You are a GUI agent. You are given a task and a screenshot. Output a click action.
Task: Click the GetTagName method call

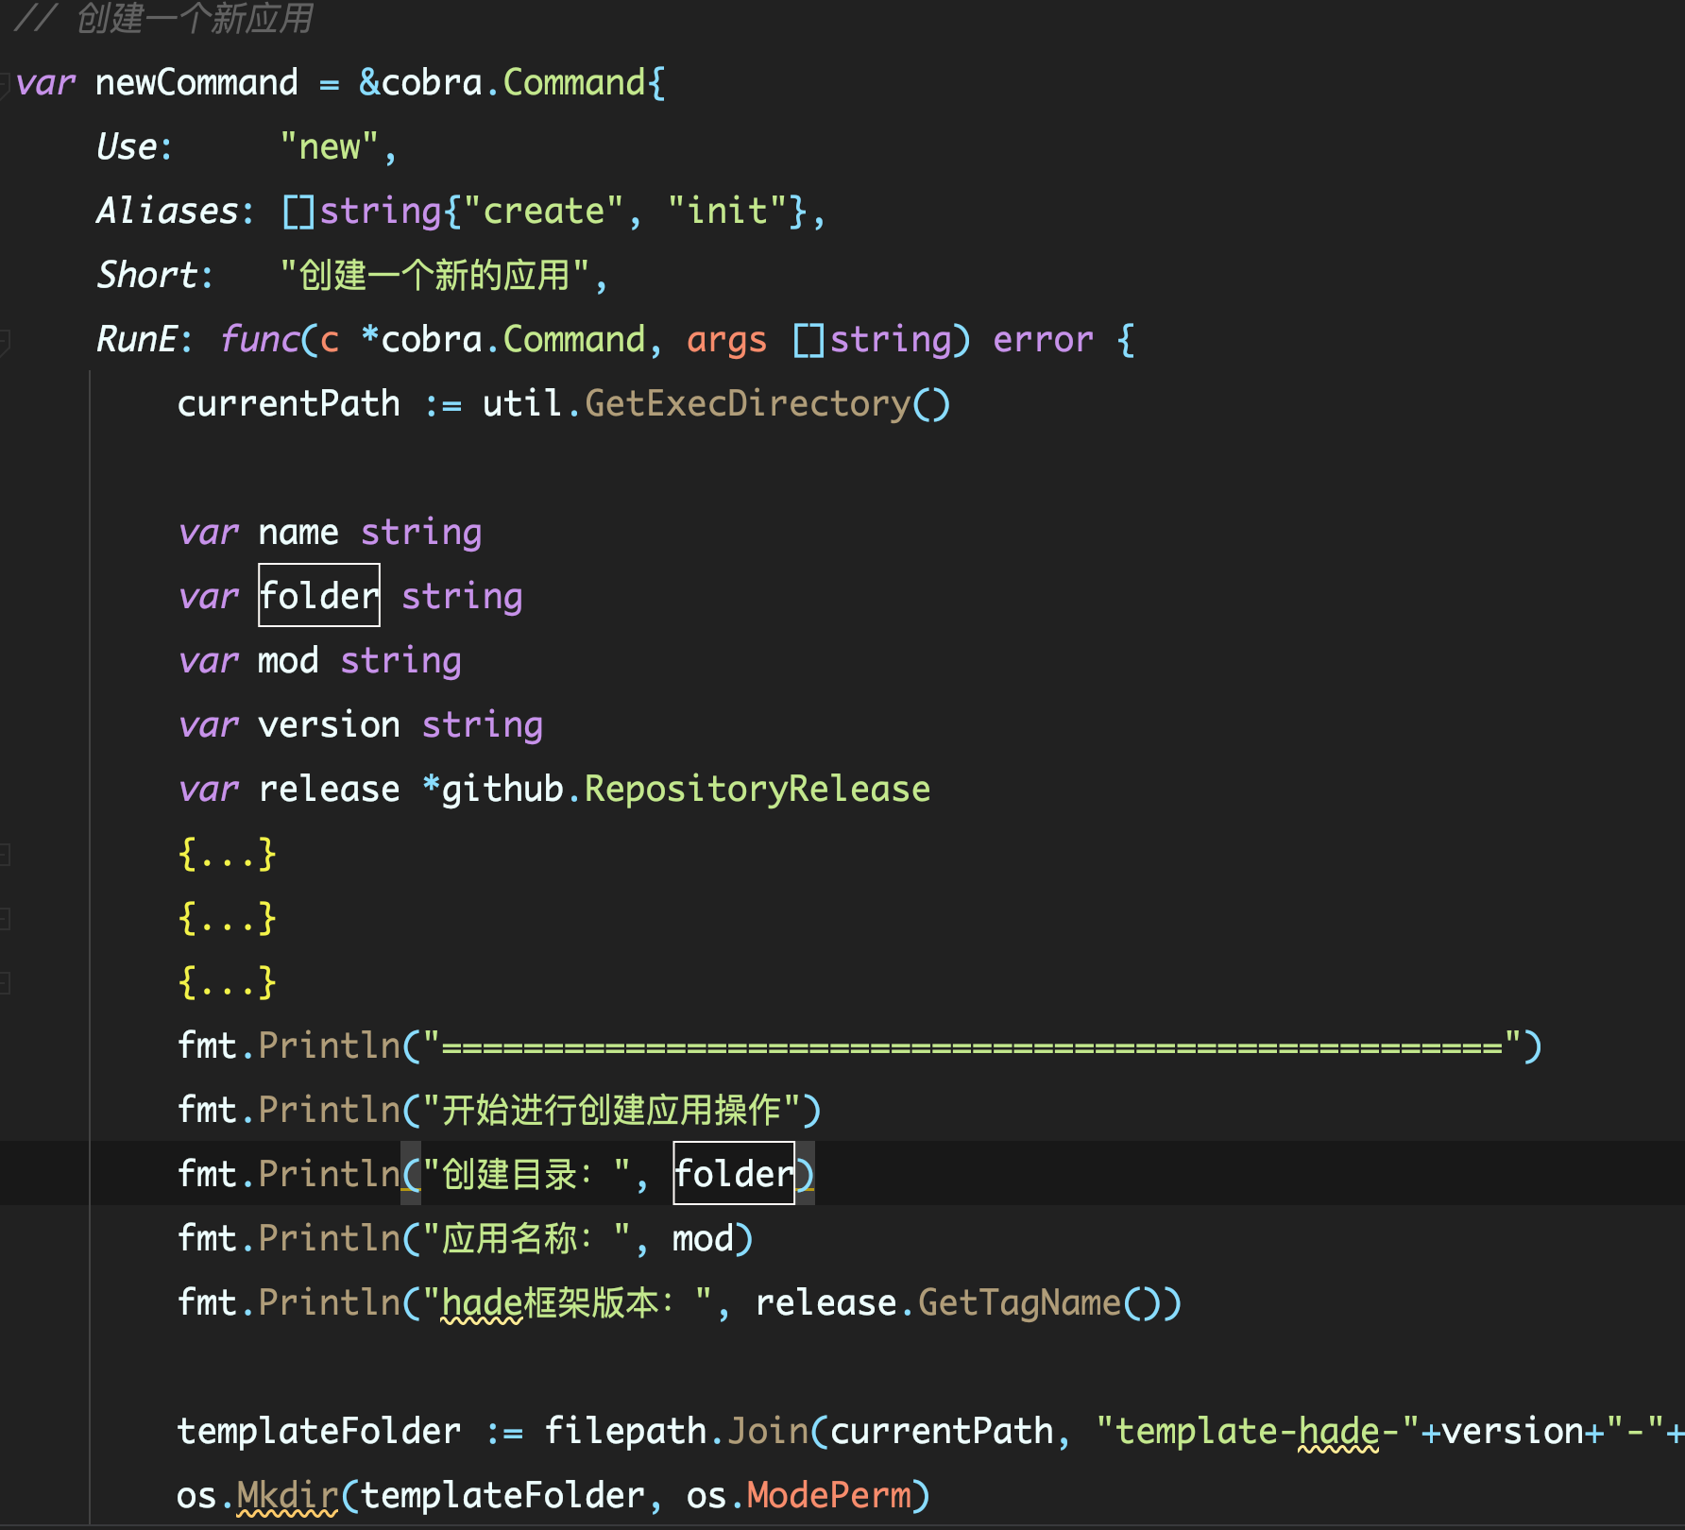click(x=1018, y=1303)
